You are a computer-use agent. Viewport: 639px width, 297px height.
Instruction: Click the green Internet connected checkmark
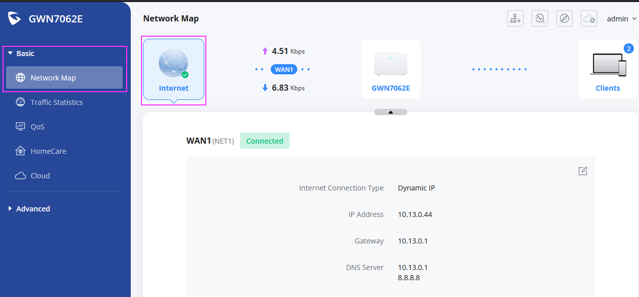[185, 74]
